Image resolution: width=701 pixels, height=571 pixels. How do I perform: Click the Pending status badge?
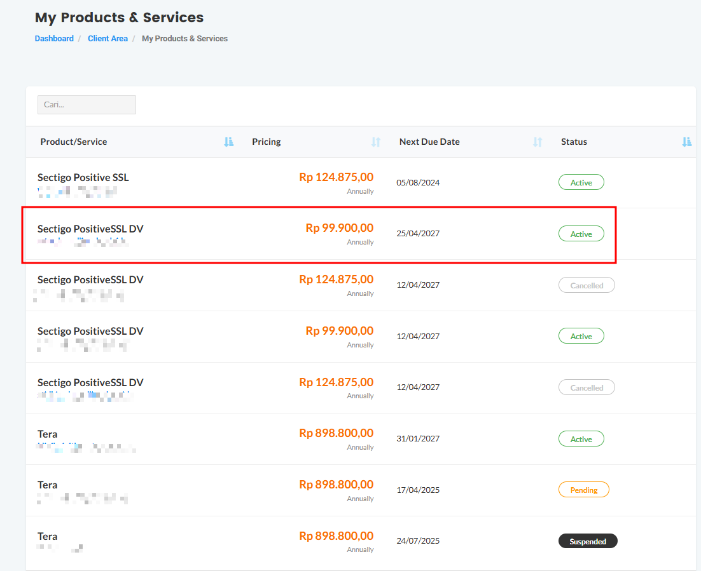(x=584, y=490)
